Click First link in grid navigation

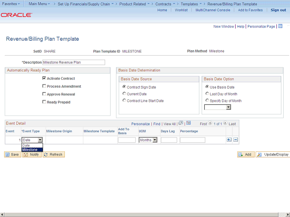[x=203, y=124]
